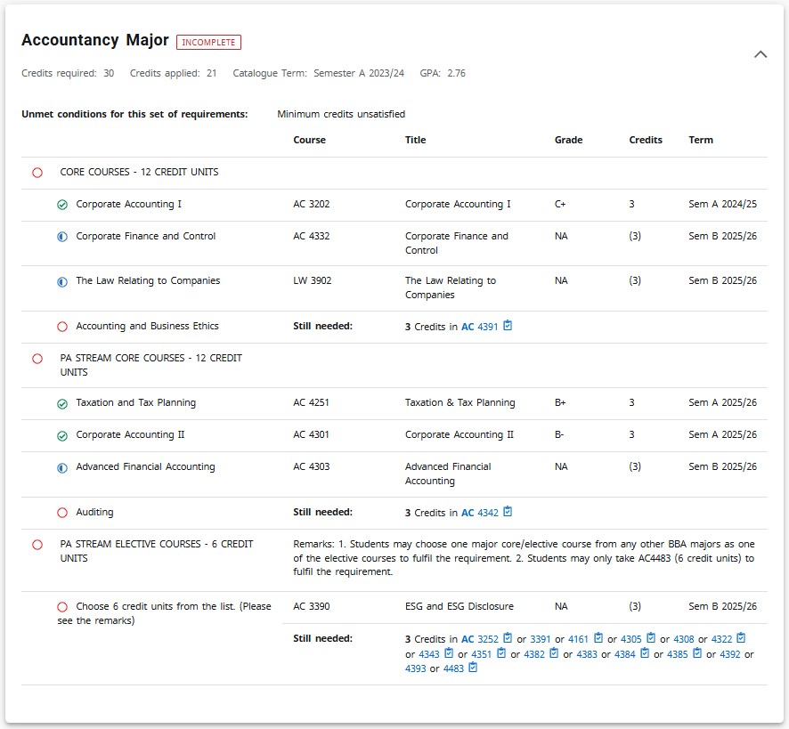Click green check icon for Corporate Accounting I
This screenshot has height=729, width=789.
pos(62,205)
